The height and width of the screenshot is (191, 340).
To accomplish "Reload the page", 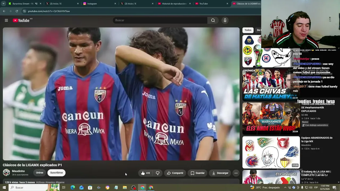I will click(17, 11).
